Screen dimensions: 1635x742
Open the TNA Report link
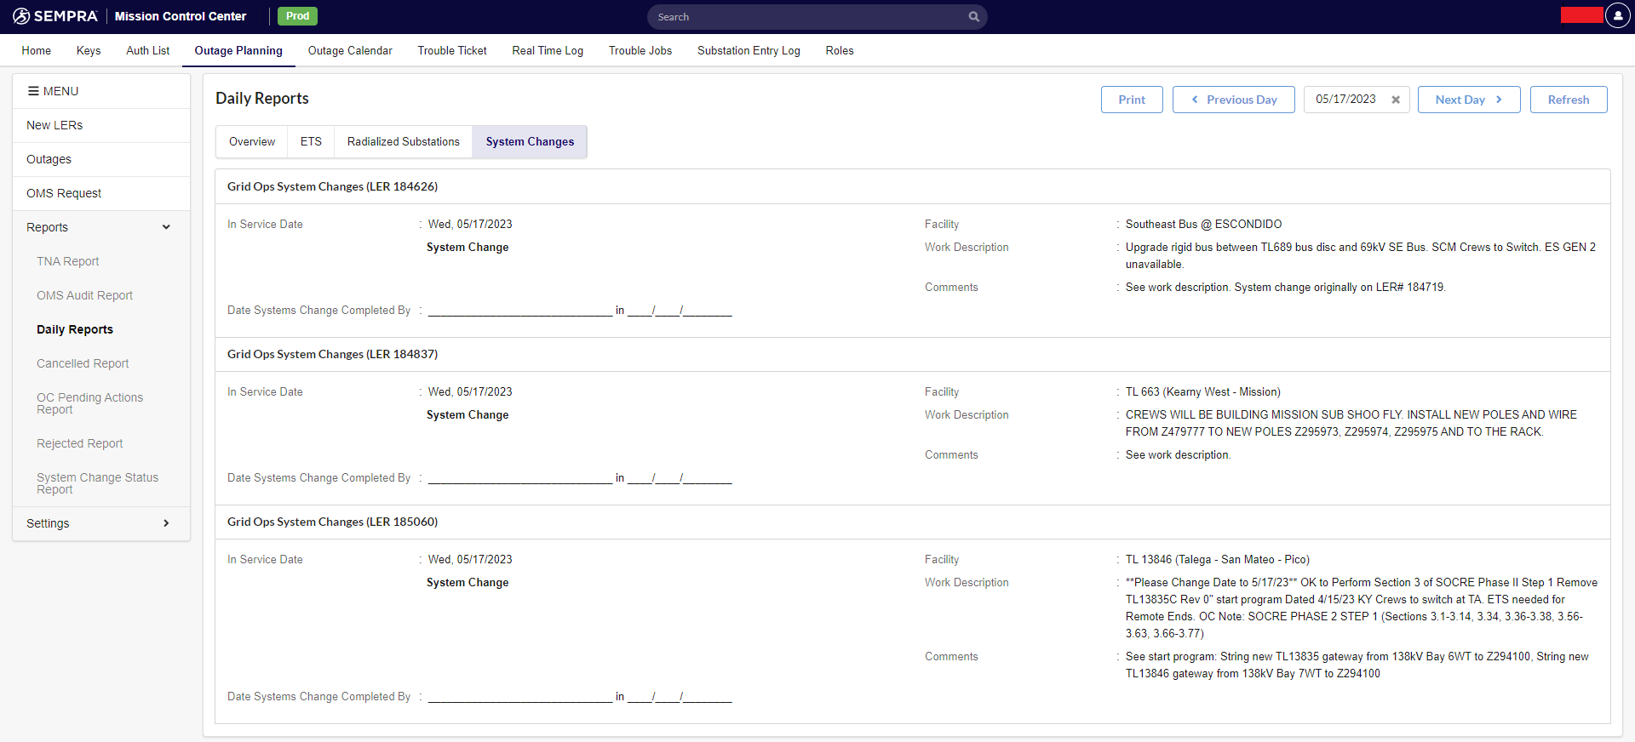(68, 261)
